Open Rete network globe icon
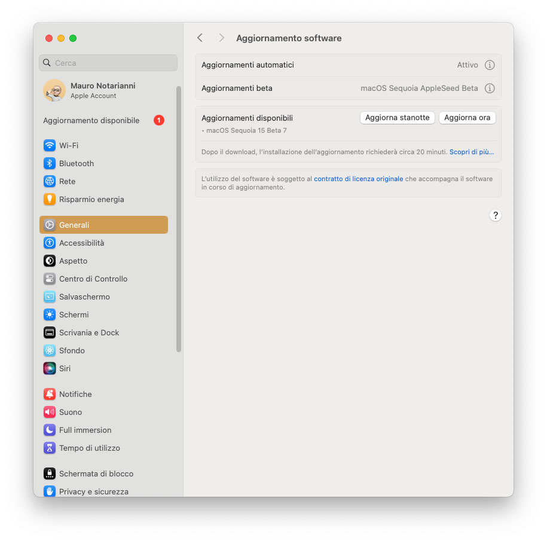The width and height of the screenshot is (547, 541). [x=50, y=181]
